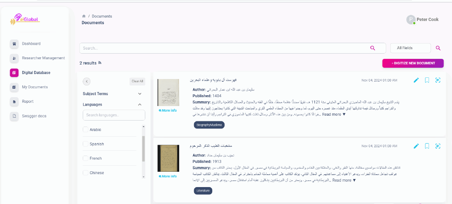Screen dimensions: 452x204
Task: Click the magnifier inside the search box
Action: 372,48
